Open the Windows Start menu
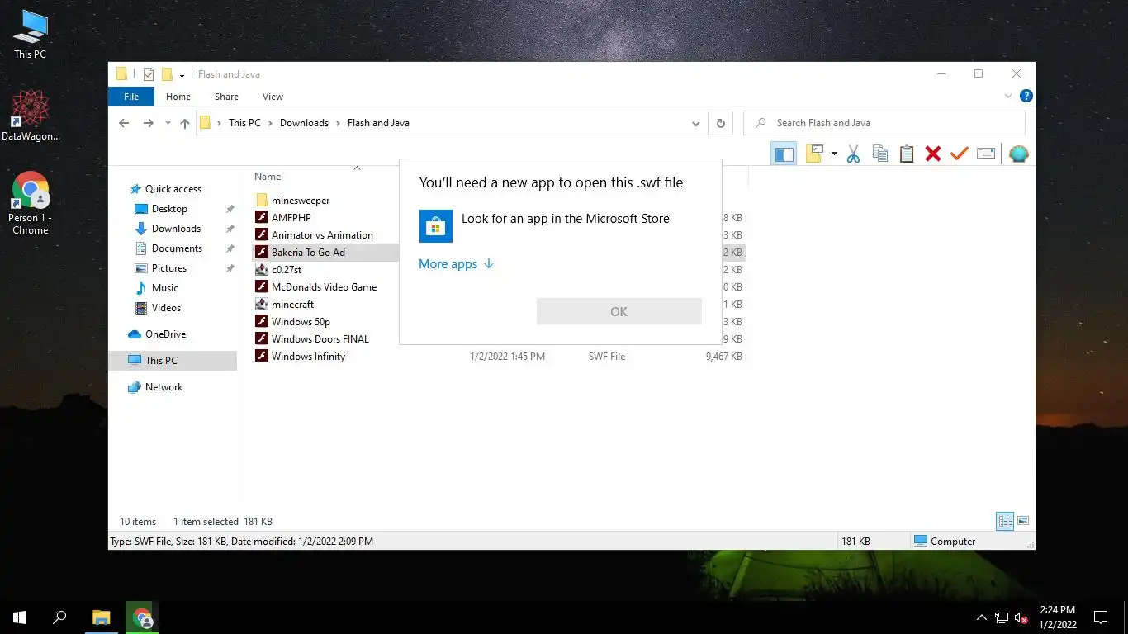This screenshot has width=1128, height=634. tap(20, 617)
